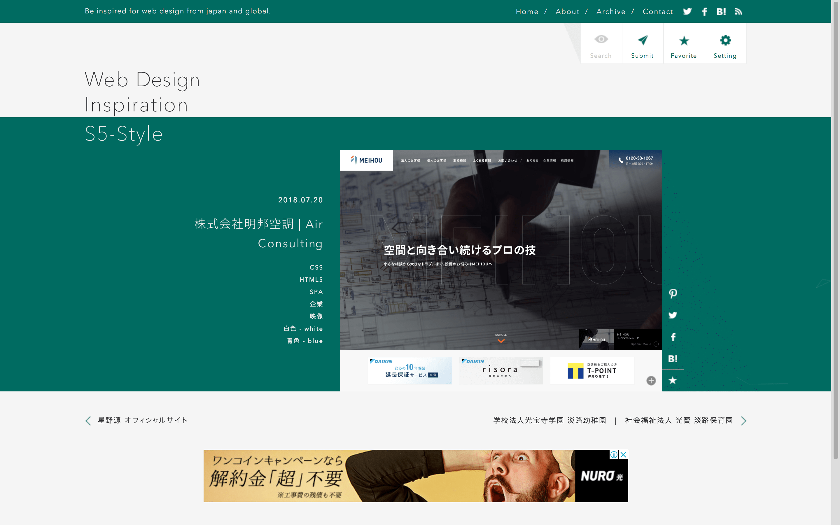Go to previous post with the left chevron
This screenshot has height=525, width=840.
tap(88, 421)
